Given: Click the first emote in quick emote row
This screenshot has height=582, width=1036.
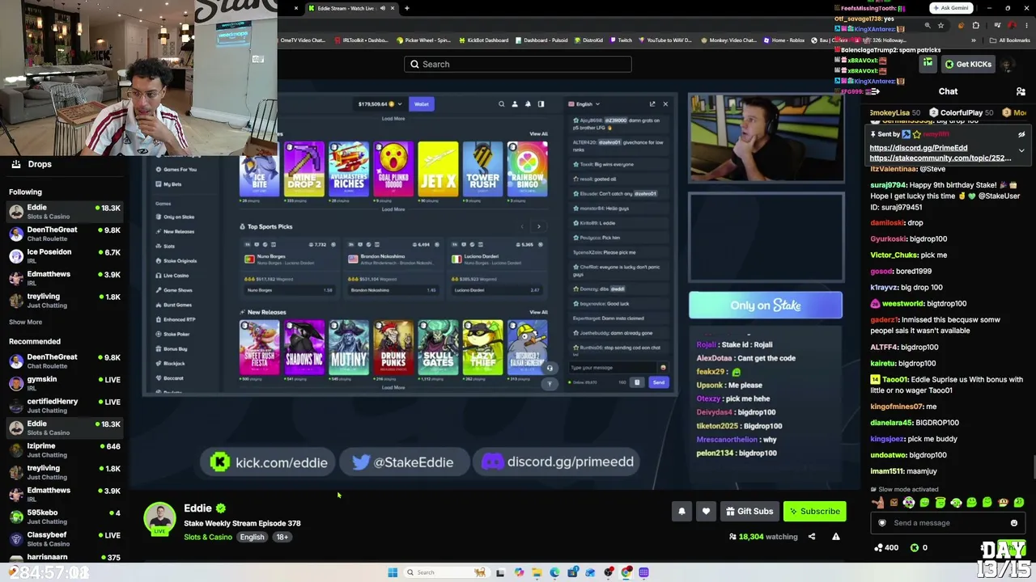Looking at the screenshot, I should (878, 503).
